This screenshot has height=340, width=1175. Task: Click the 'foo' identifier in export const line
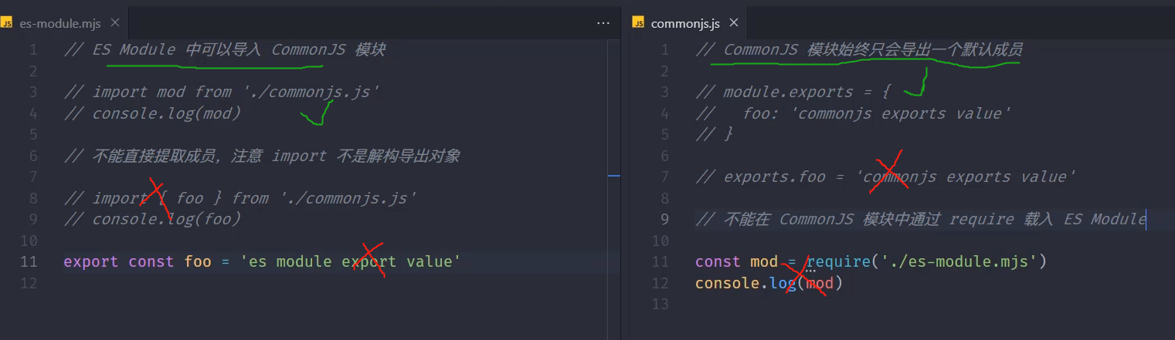tap(198, 261)
